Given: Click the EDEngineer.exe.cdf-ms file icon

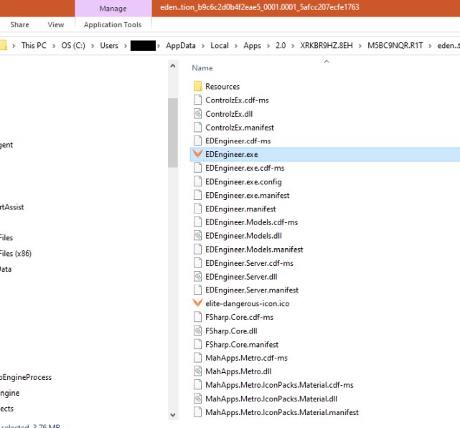Looking at the screenshot, I should (198, 168).
